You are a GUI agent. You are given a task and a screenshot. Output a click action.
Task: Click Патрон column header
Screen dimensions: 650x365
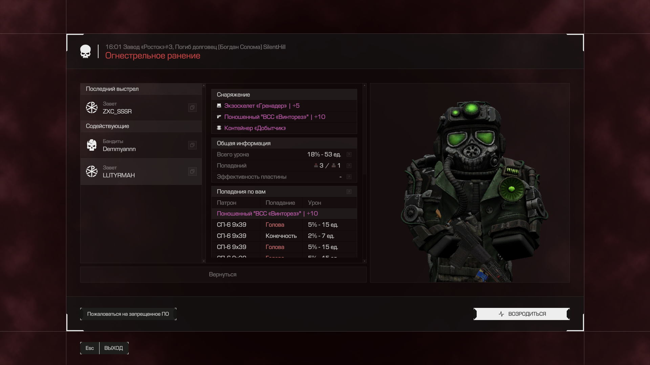point(226,203)
